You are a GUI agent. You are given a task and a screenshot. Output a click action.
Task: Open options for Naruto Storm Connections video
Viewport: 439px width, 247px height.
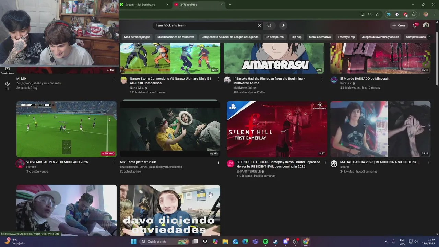click(x=218, y=79)
